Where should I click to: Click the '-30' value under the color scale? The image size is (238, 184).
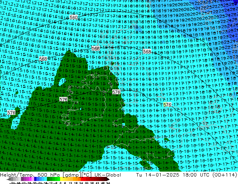pyautogui.click(x=35, y=183)
